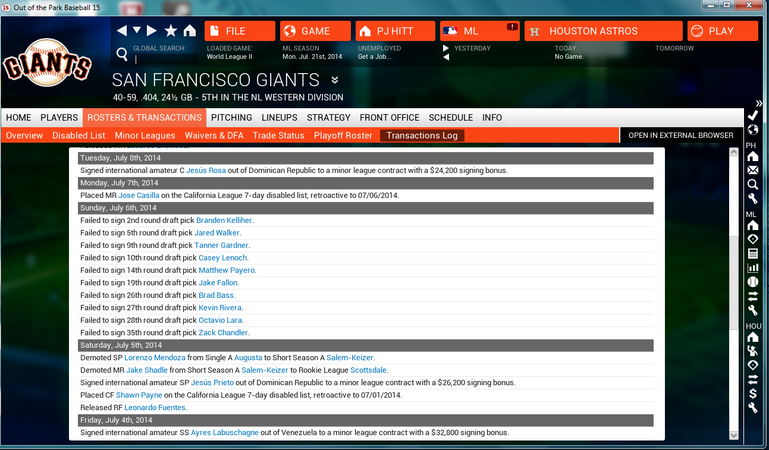
Task: Click the globe icon in right sidebar
Action: click(752, 130)
